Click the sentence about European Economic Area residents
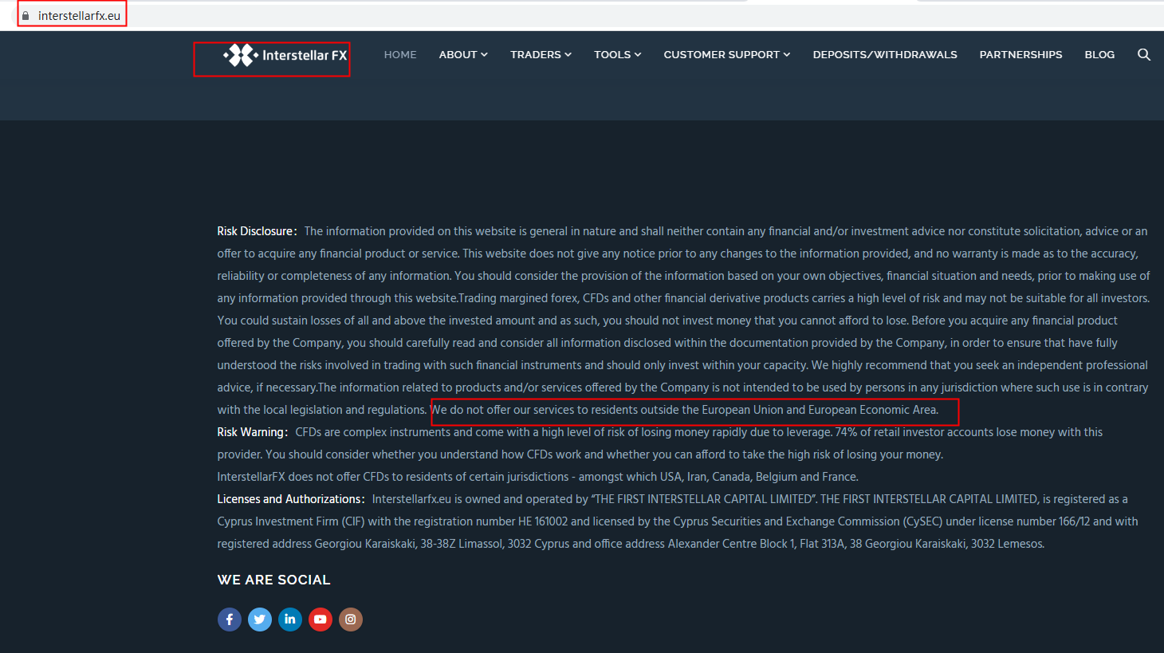 [x=685, y=410]
